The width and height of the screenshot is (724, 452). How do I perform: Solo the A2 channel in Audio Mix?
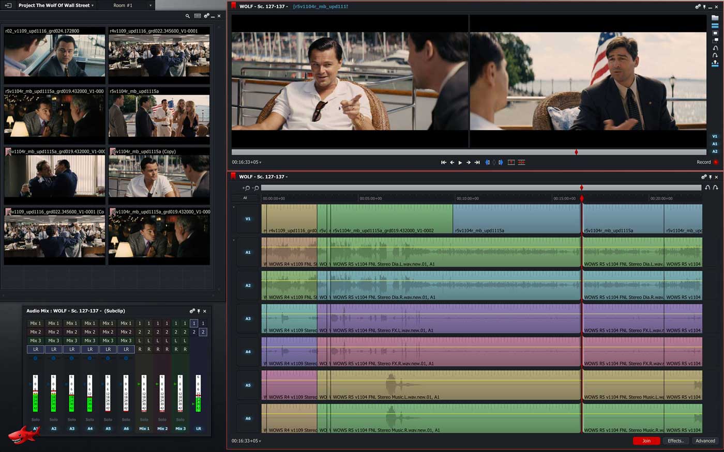53,419
